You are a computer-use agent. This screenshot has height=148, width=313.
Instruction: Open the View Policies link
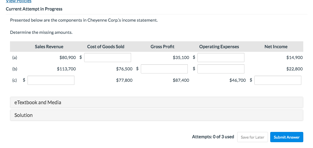[x=19, y=1]
